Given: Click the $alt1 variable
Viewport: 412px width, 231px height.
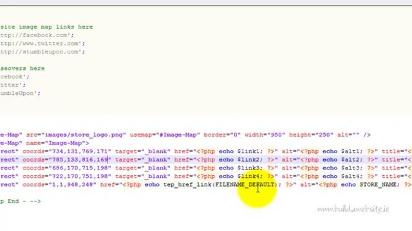Looking at the screenshot, I should click(x=350, y=151).
